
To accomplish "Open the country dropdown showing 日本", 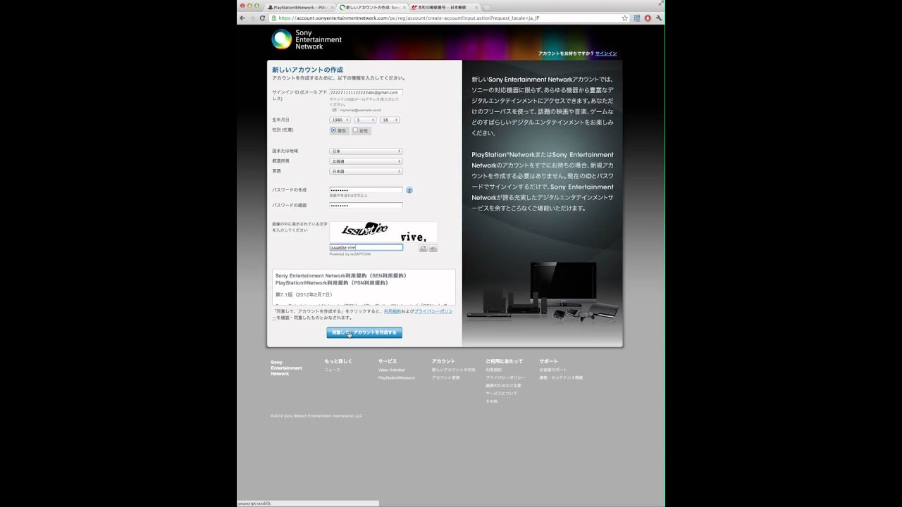I will tap(366, 151).
